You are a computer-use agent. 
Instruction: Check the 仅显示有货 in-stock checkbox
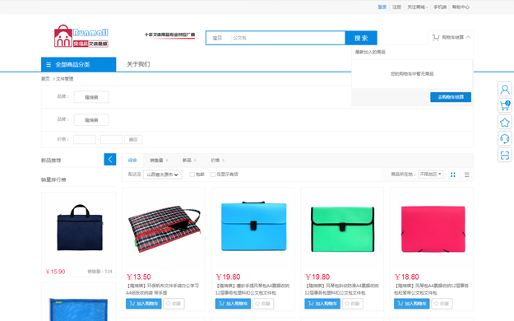[x=213, y=174]
